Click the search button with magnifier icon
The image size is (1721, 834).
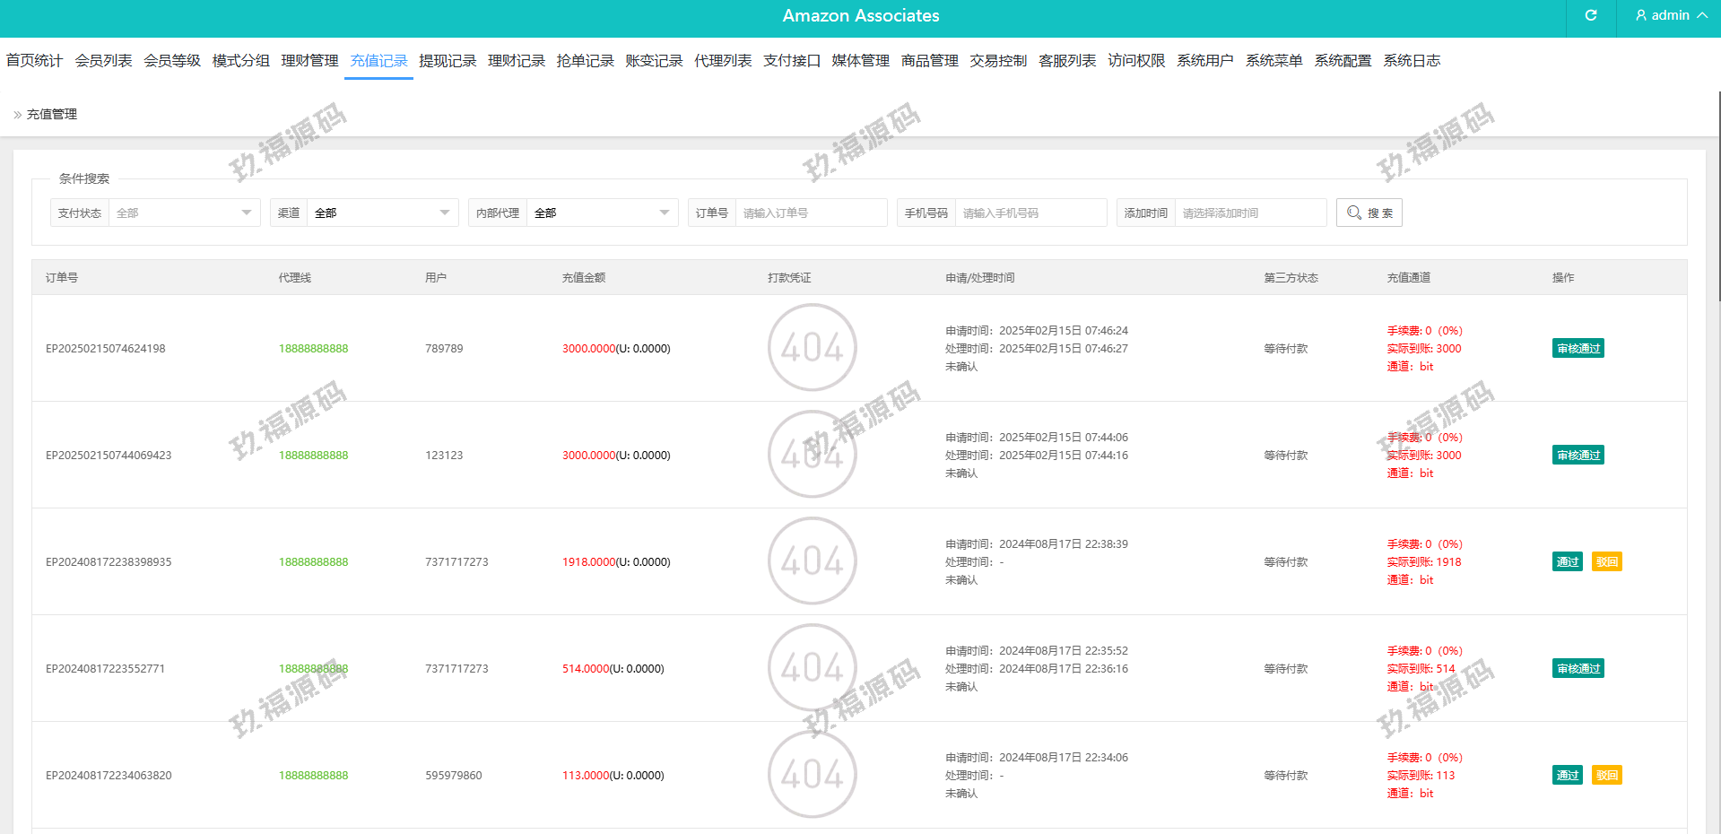pos(1369,213)
